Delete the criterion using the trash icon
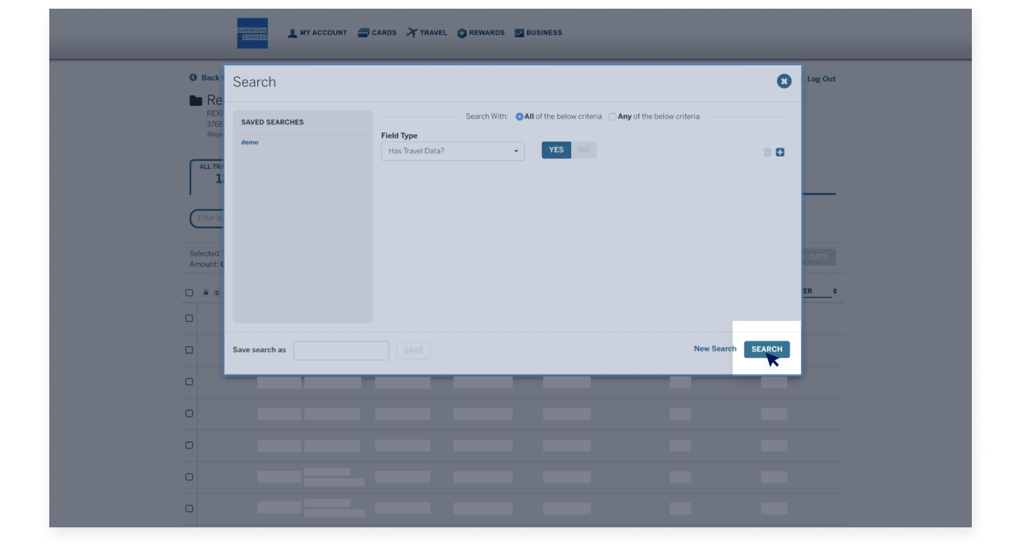This screenshot has width=1024, height=544. coord(766,151)
